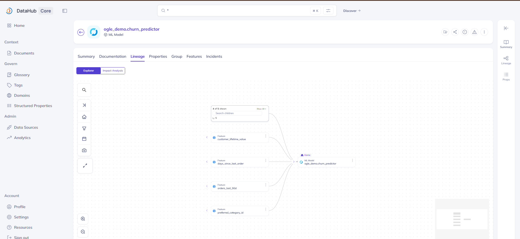
Task: Switch to the Documentation tab
Action: click(x=113, y=56)
